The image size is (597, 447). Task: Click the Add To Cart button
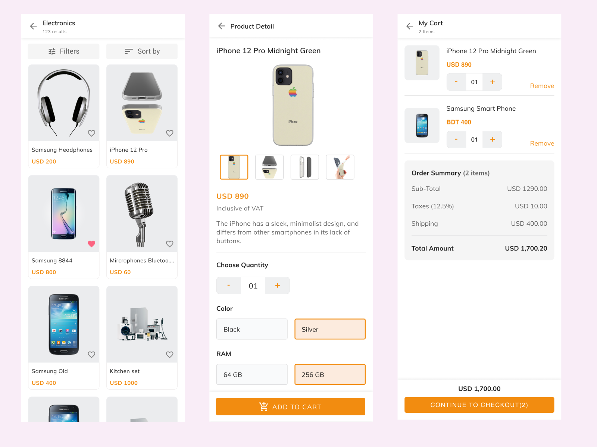click(291, 406)
